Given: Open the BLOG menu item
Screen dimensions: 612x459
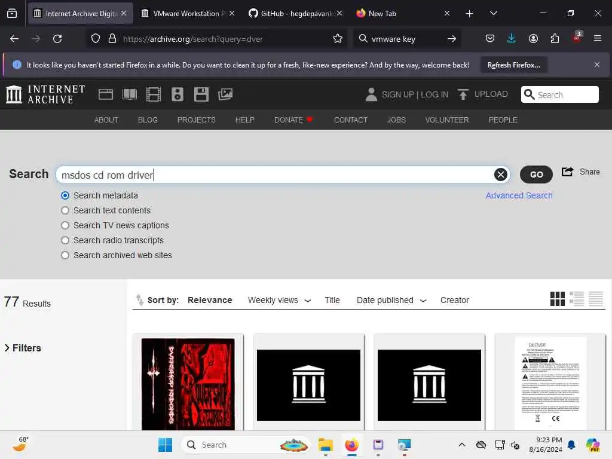Looking at the screenshot, I should click(x=148, y=120).
